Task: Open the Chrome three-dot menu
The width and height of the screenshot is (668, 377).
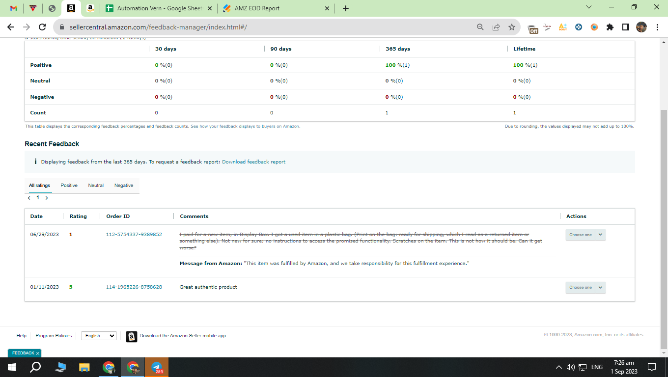Action: point(657,27)
